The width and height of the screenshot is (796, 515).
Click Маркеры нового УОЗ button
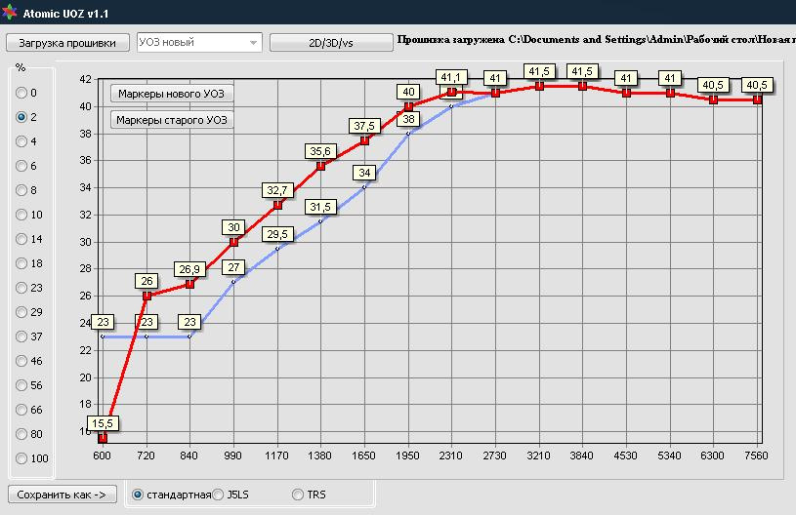pos(172,94)
